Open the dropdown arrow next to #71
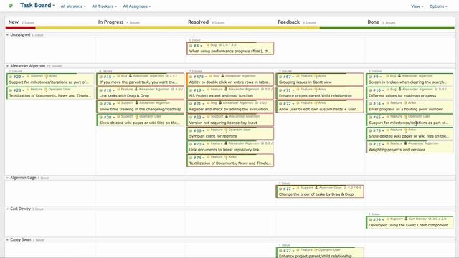 pyautogui.click(x=293, y=91)
